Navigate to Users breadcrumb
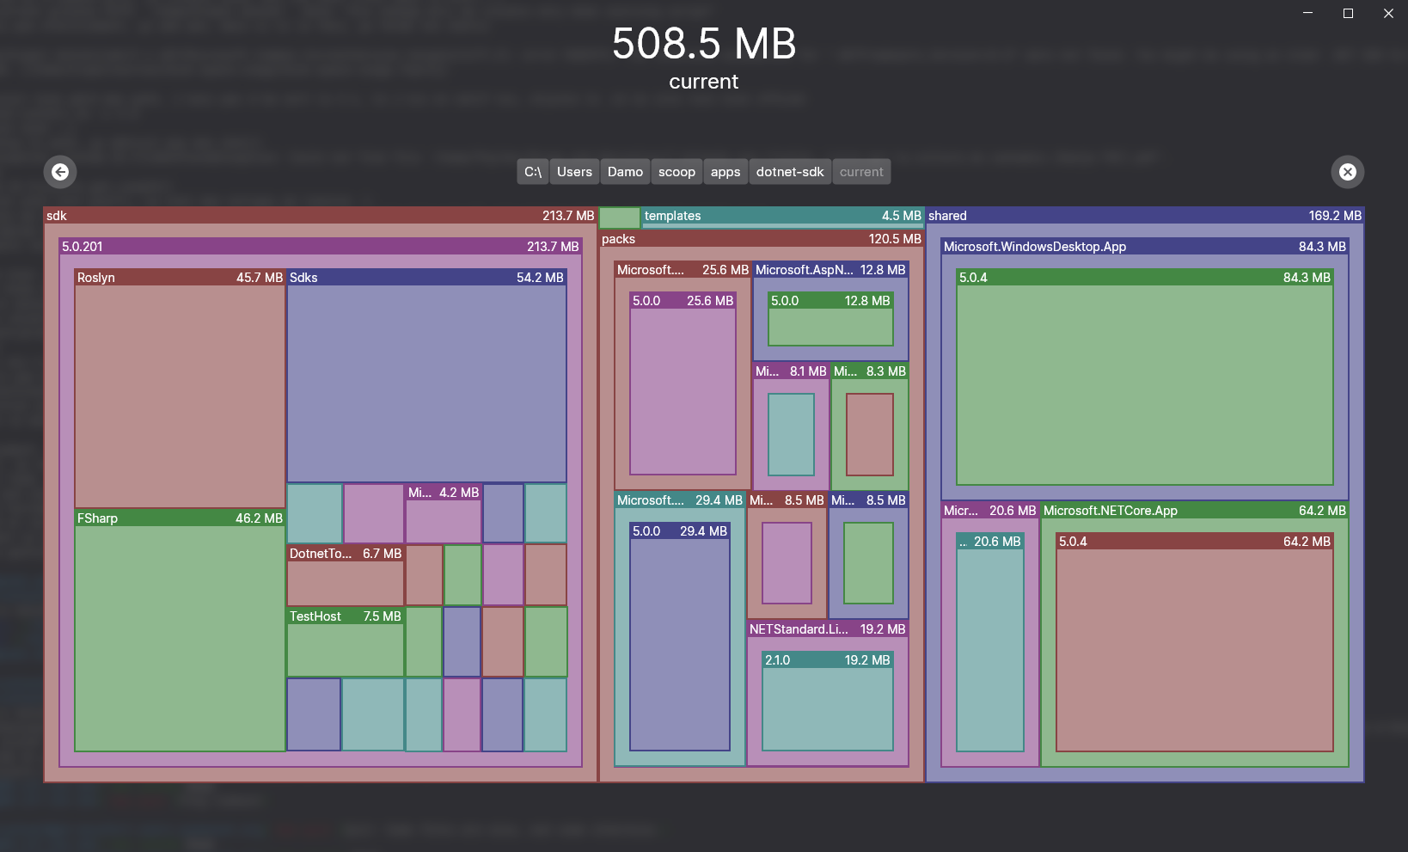The height and width of the screenshot is (852, 1408). [574, 172]
